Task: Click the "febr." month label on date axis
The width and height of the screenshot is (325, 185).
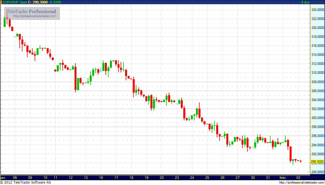Action: click(283, 177)
